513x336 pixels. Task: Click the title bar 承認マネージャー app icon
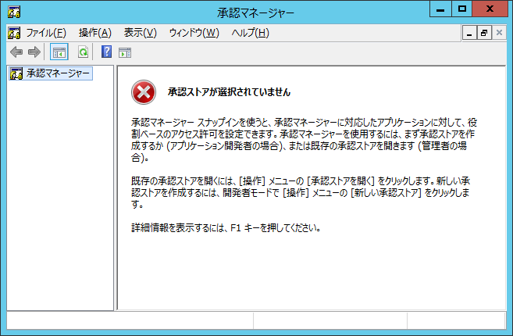coord(14,13)
